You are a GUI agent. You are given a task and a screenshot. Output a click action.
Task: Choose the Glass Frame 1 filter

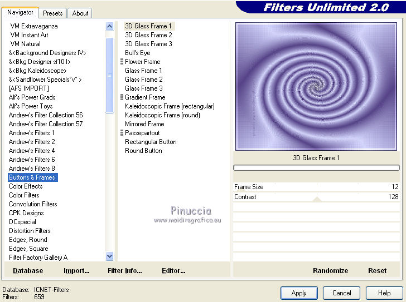(143, 71)
